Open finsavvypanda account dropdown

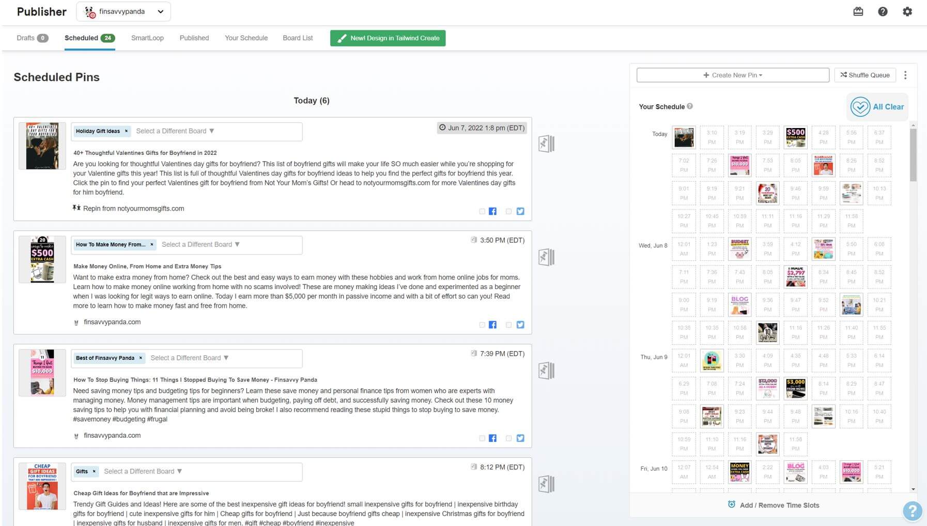[x=123, y=12]
